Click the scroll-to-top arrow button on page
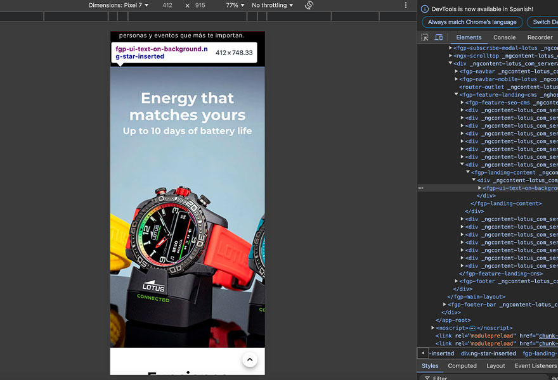Screen dimensions: 558x380 click(x=250, y=359)
